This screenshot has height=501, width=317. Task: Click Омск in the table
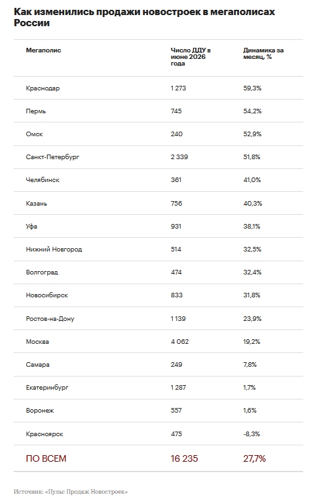coord(34,134)
